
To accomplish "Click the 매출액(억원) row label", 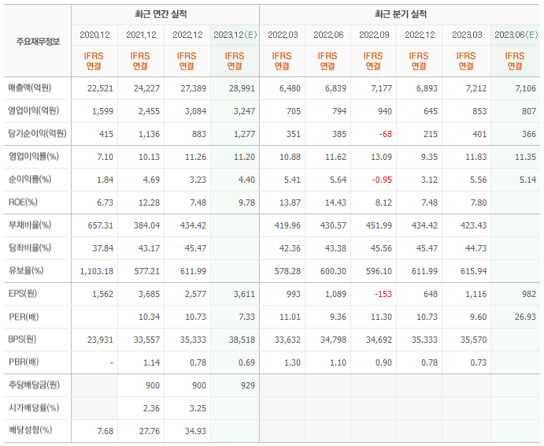I will coord(30,88).
